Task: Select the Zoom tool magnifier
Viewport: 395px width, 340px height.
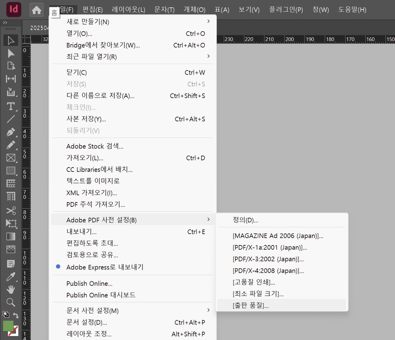Action: 11,302
